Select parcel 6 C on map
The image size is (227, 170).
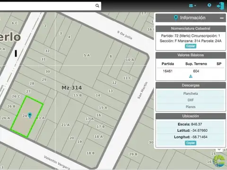click(15, 23)
